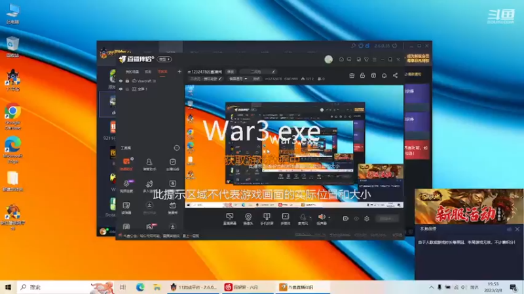The height and width of the screenshot is (294, 524).
Task: Open notifications bell in room toolbar
Action: tap(384, 76)
